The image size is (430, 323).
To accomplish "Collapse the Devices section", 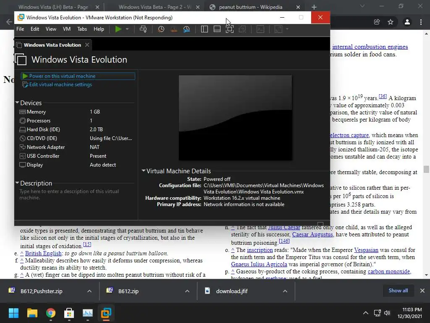I will pyautogui.click(x=17, y=103).
